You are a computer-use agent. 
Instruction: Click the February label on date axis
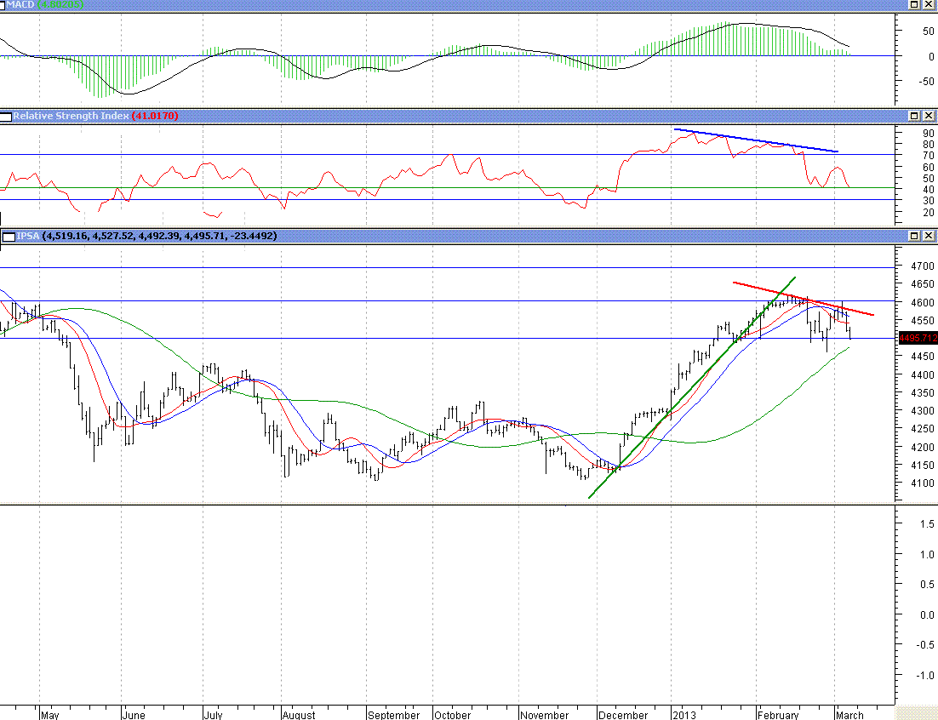778,715
